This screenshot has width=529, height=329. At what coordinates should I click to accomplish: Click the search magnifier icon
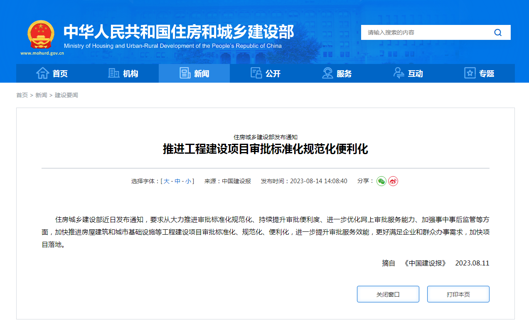[x=497, y=32]
